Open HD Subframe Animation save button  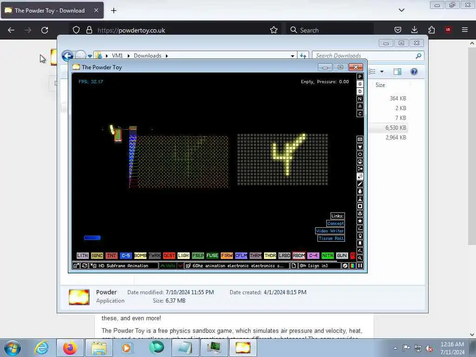pyautogui.click(x=124, y=265)
